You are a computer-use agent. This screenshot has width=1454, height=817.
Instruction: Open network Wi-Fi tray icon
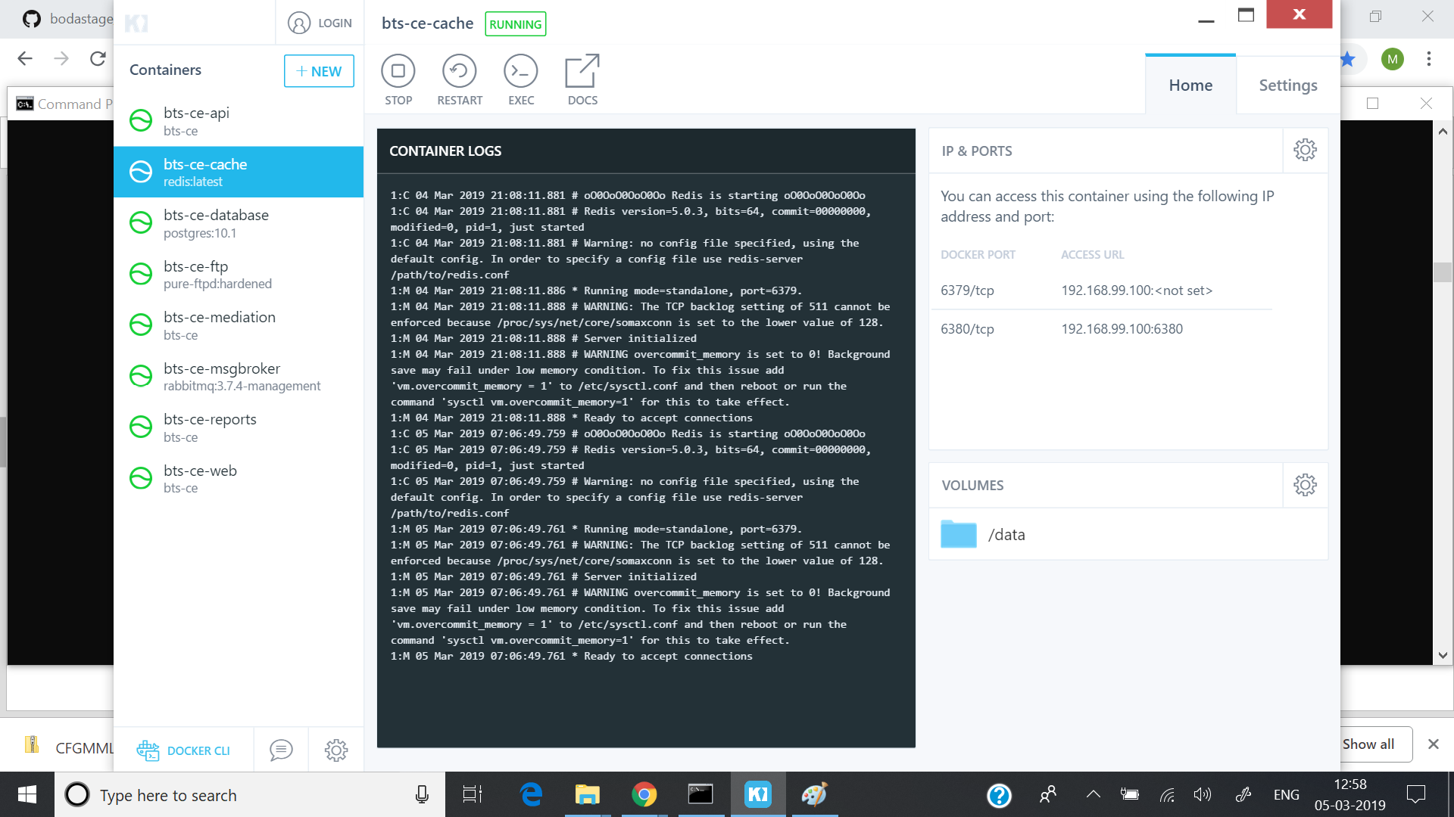coord(1167,794)
